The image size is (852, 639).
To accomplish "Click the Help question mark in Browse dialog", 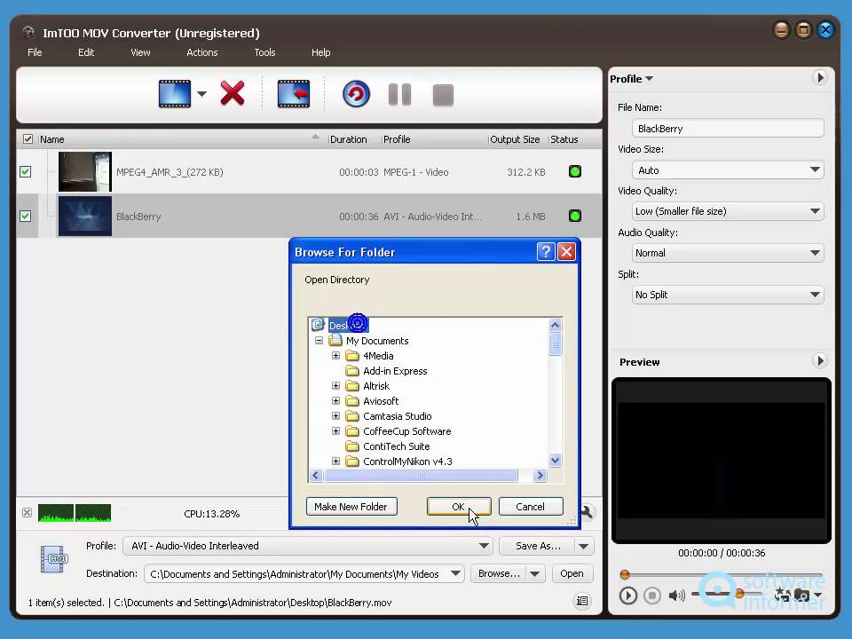I will 546,251.
